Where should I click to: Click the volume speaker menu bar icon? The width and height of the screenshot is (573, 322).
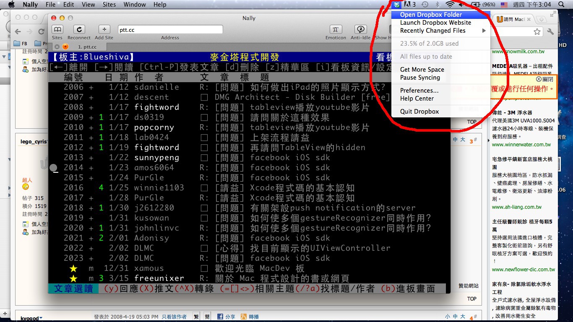point(461,5)
